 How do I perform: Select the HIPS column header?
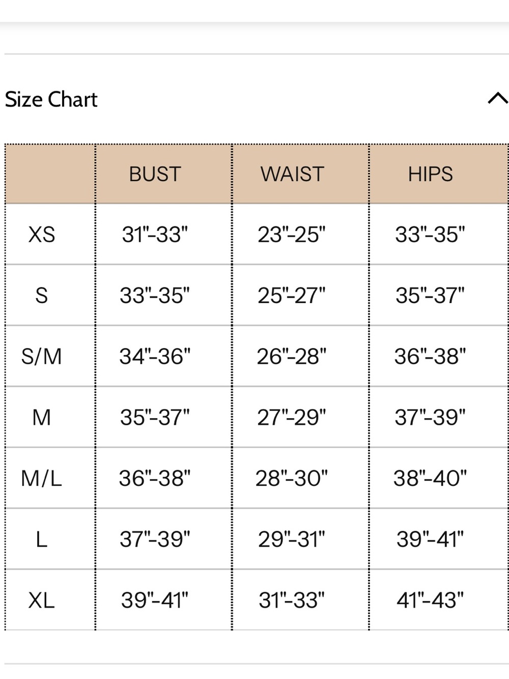(x=430, y=174)
